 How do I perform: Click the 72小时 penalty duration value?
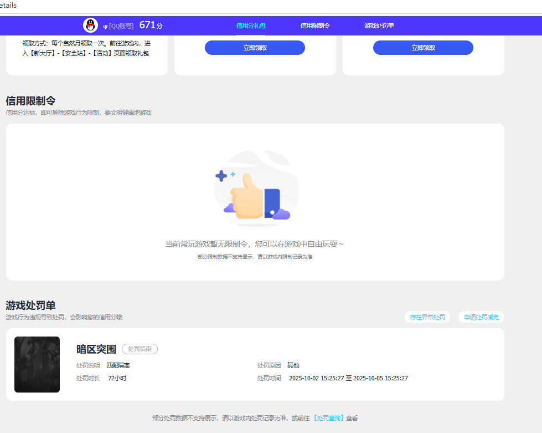pyautogui.click(x=117, y=378)
